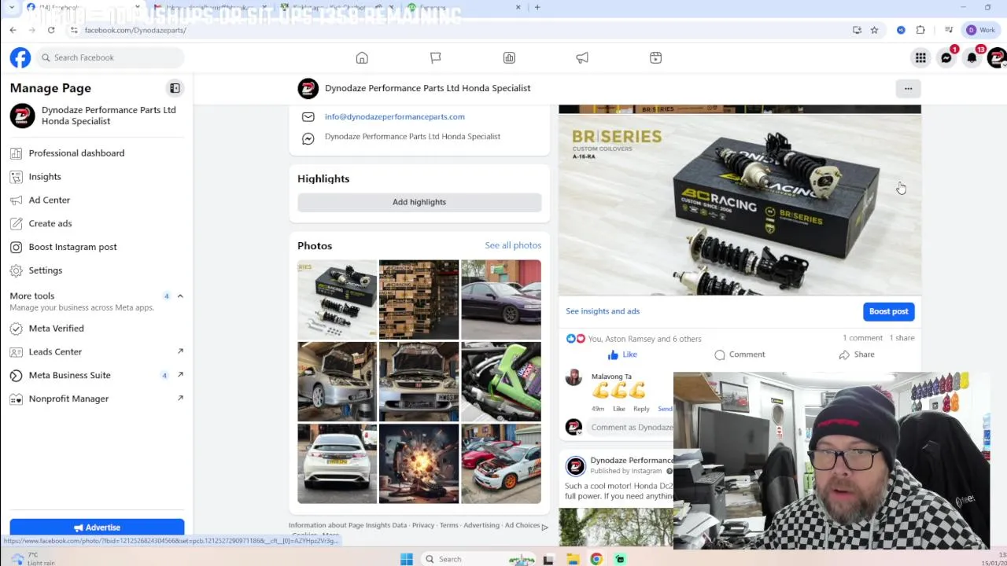The width and height of the screenshot is (1007, 566).
Task: Open Malavong Ta commenter profile name
Action: pos(611,377)
